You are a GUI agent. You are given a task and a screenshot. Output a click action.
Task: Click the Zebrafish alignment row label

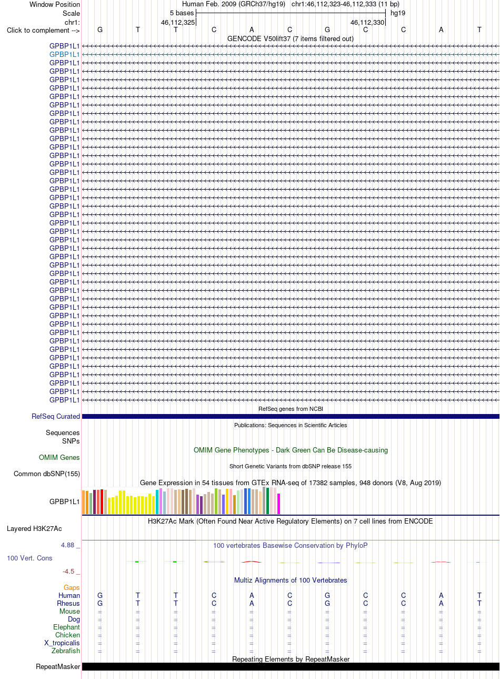tap(66, 651)
